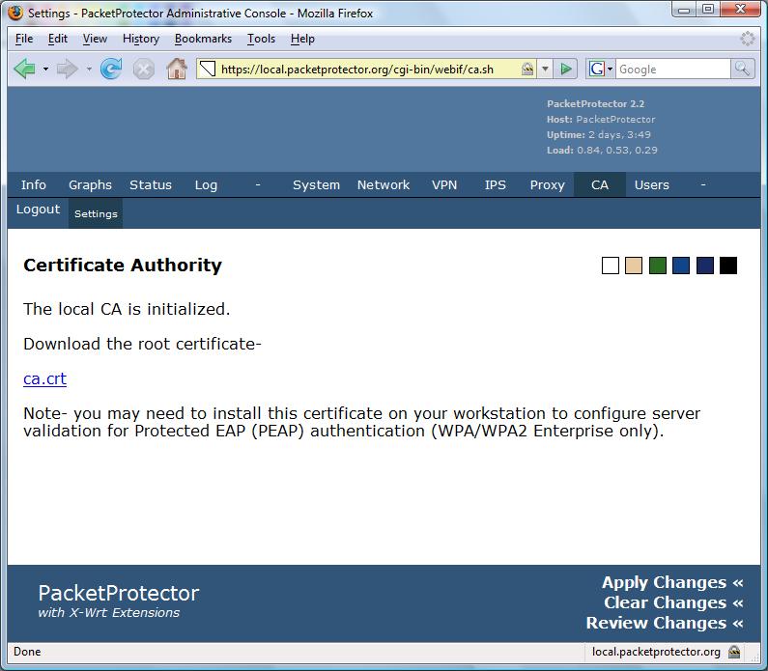Viewport: 768px width, 671px height.
Task: Click the activity throbber icon
Action: coord(748,39)
